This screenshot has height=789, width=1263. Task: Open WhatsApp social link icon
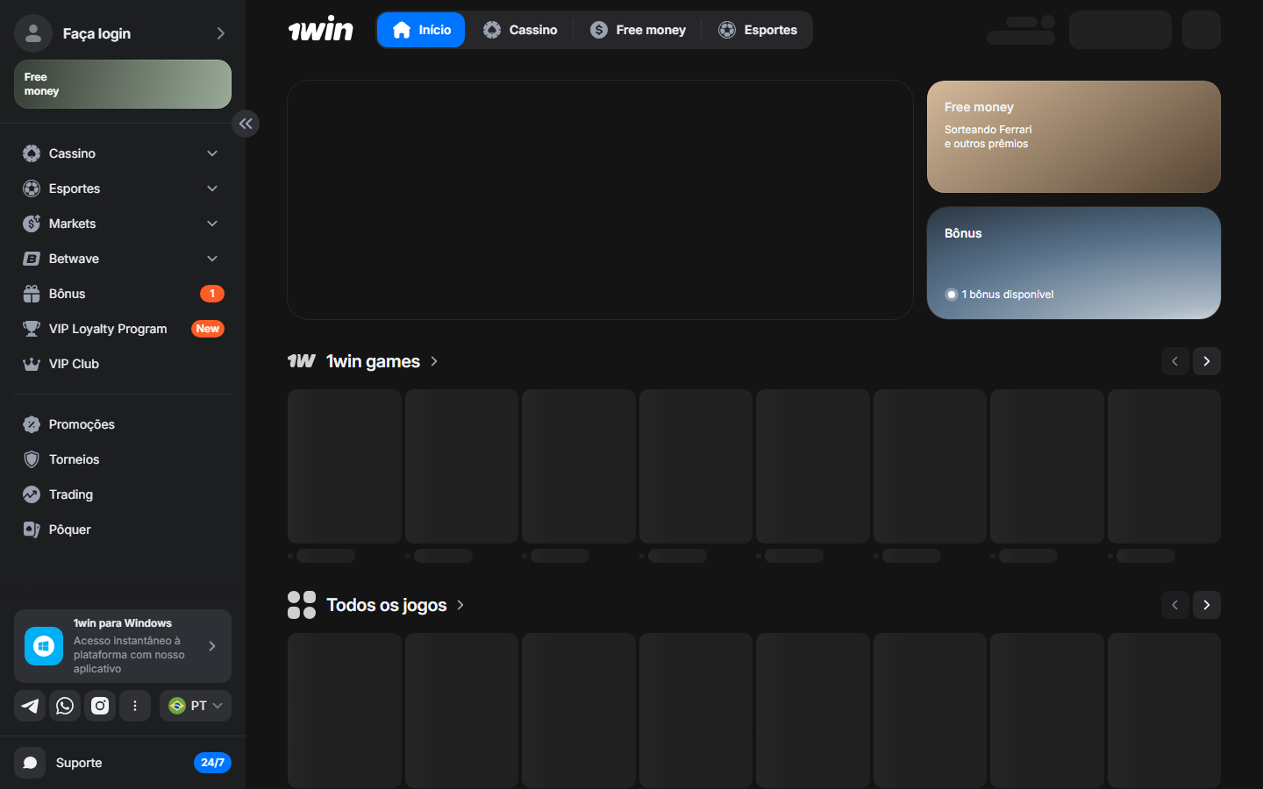pos(65,706)
